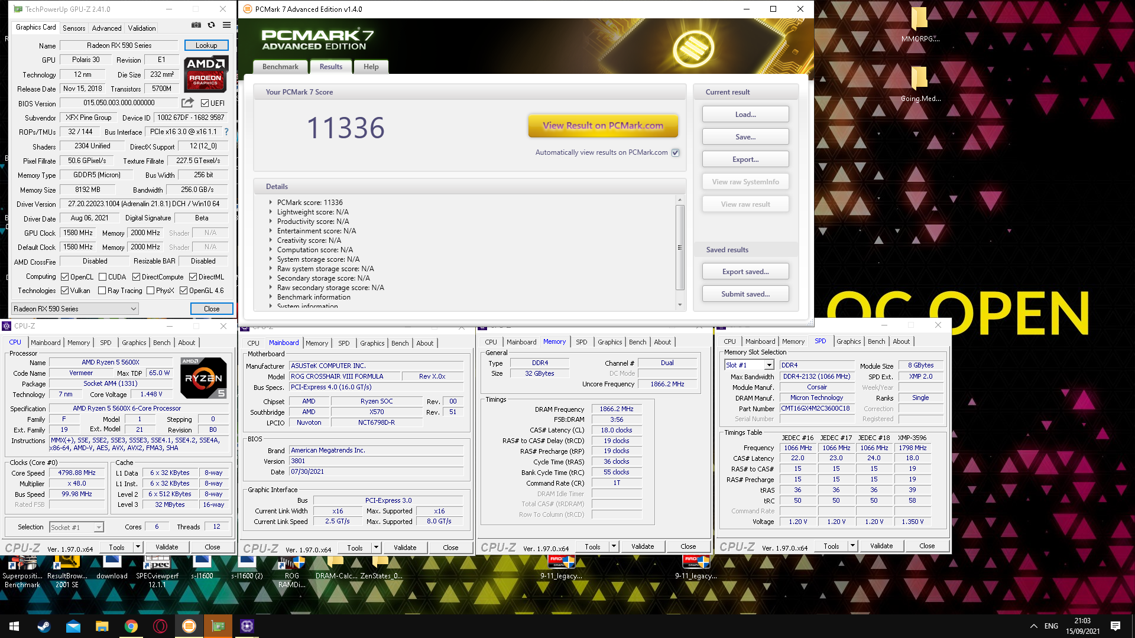1135x638 pixels.
Task: Open the Radeon RX 590 Series GPU dropdown
Action: tap(75, 308)
